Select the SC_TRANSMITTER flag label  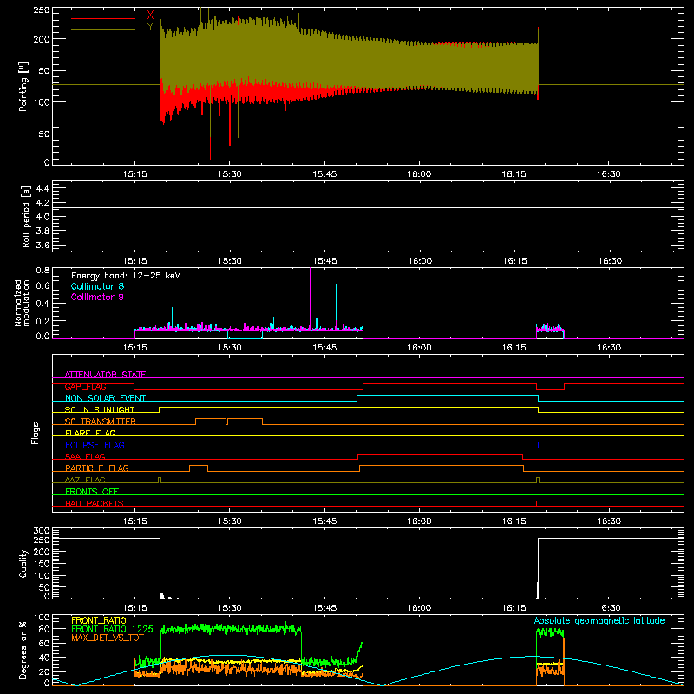(x=101, y=422)
